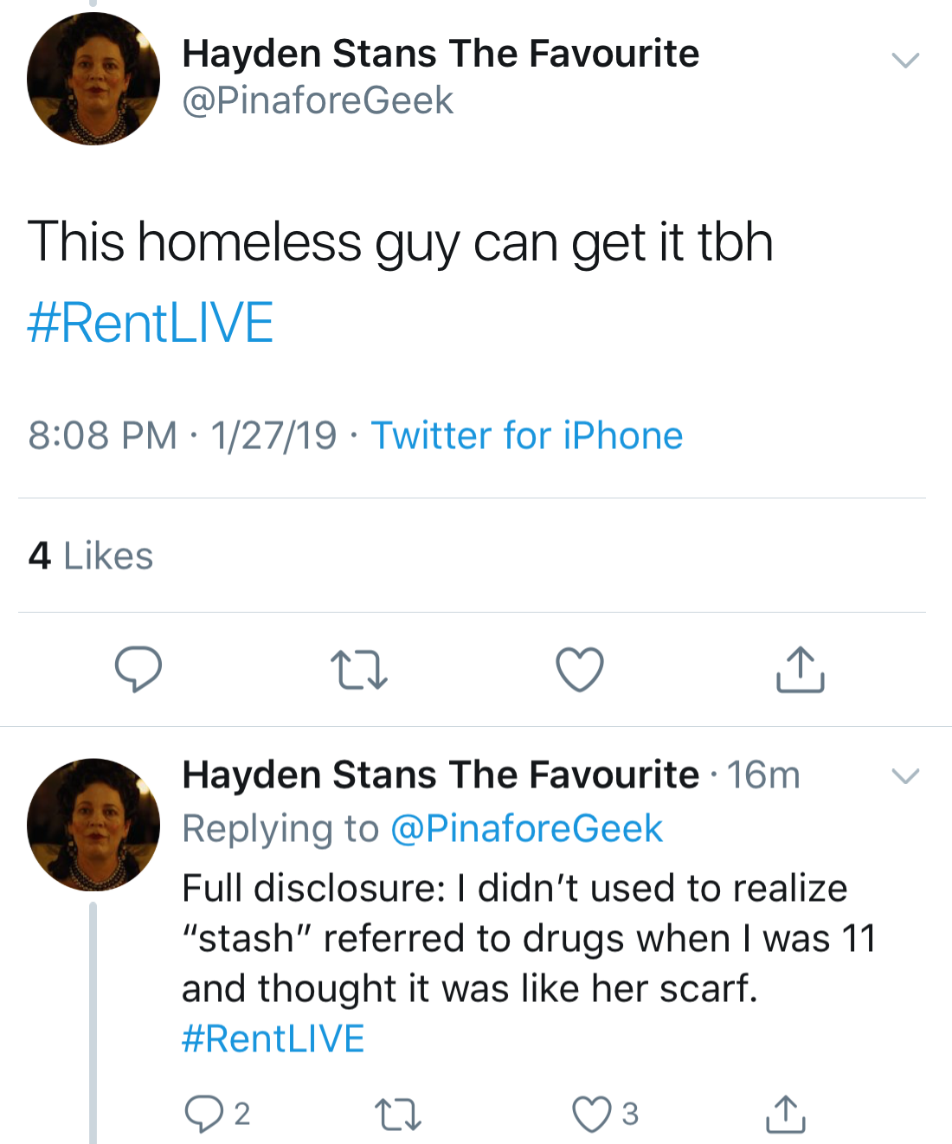Share the main tweet
Screen dimensions: 952x1144
(800, 670)
